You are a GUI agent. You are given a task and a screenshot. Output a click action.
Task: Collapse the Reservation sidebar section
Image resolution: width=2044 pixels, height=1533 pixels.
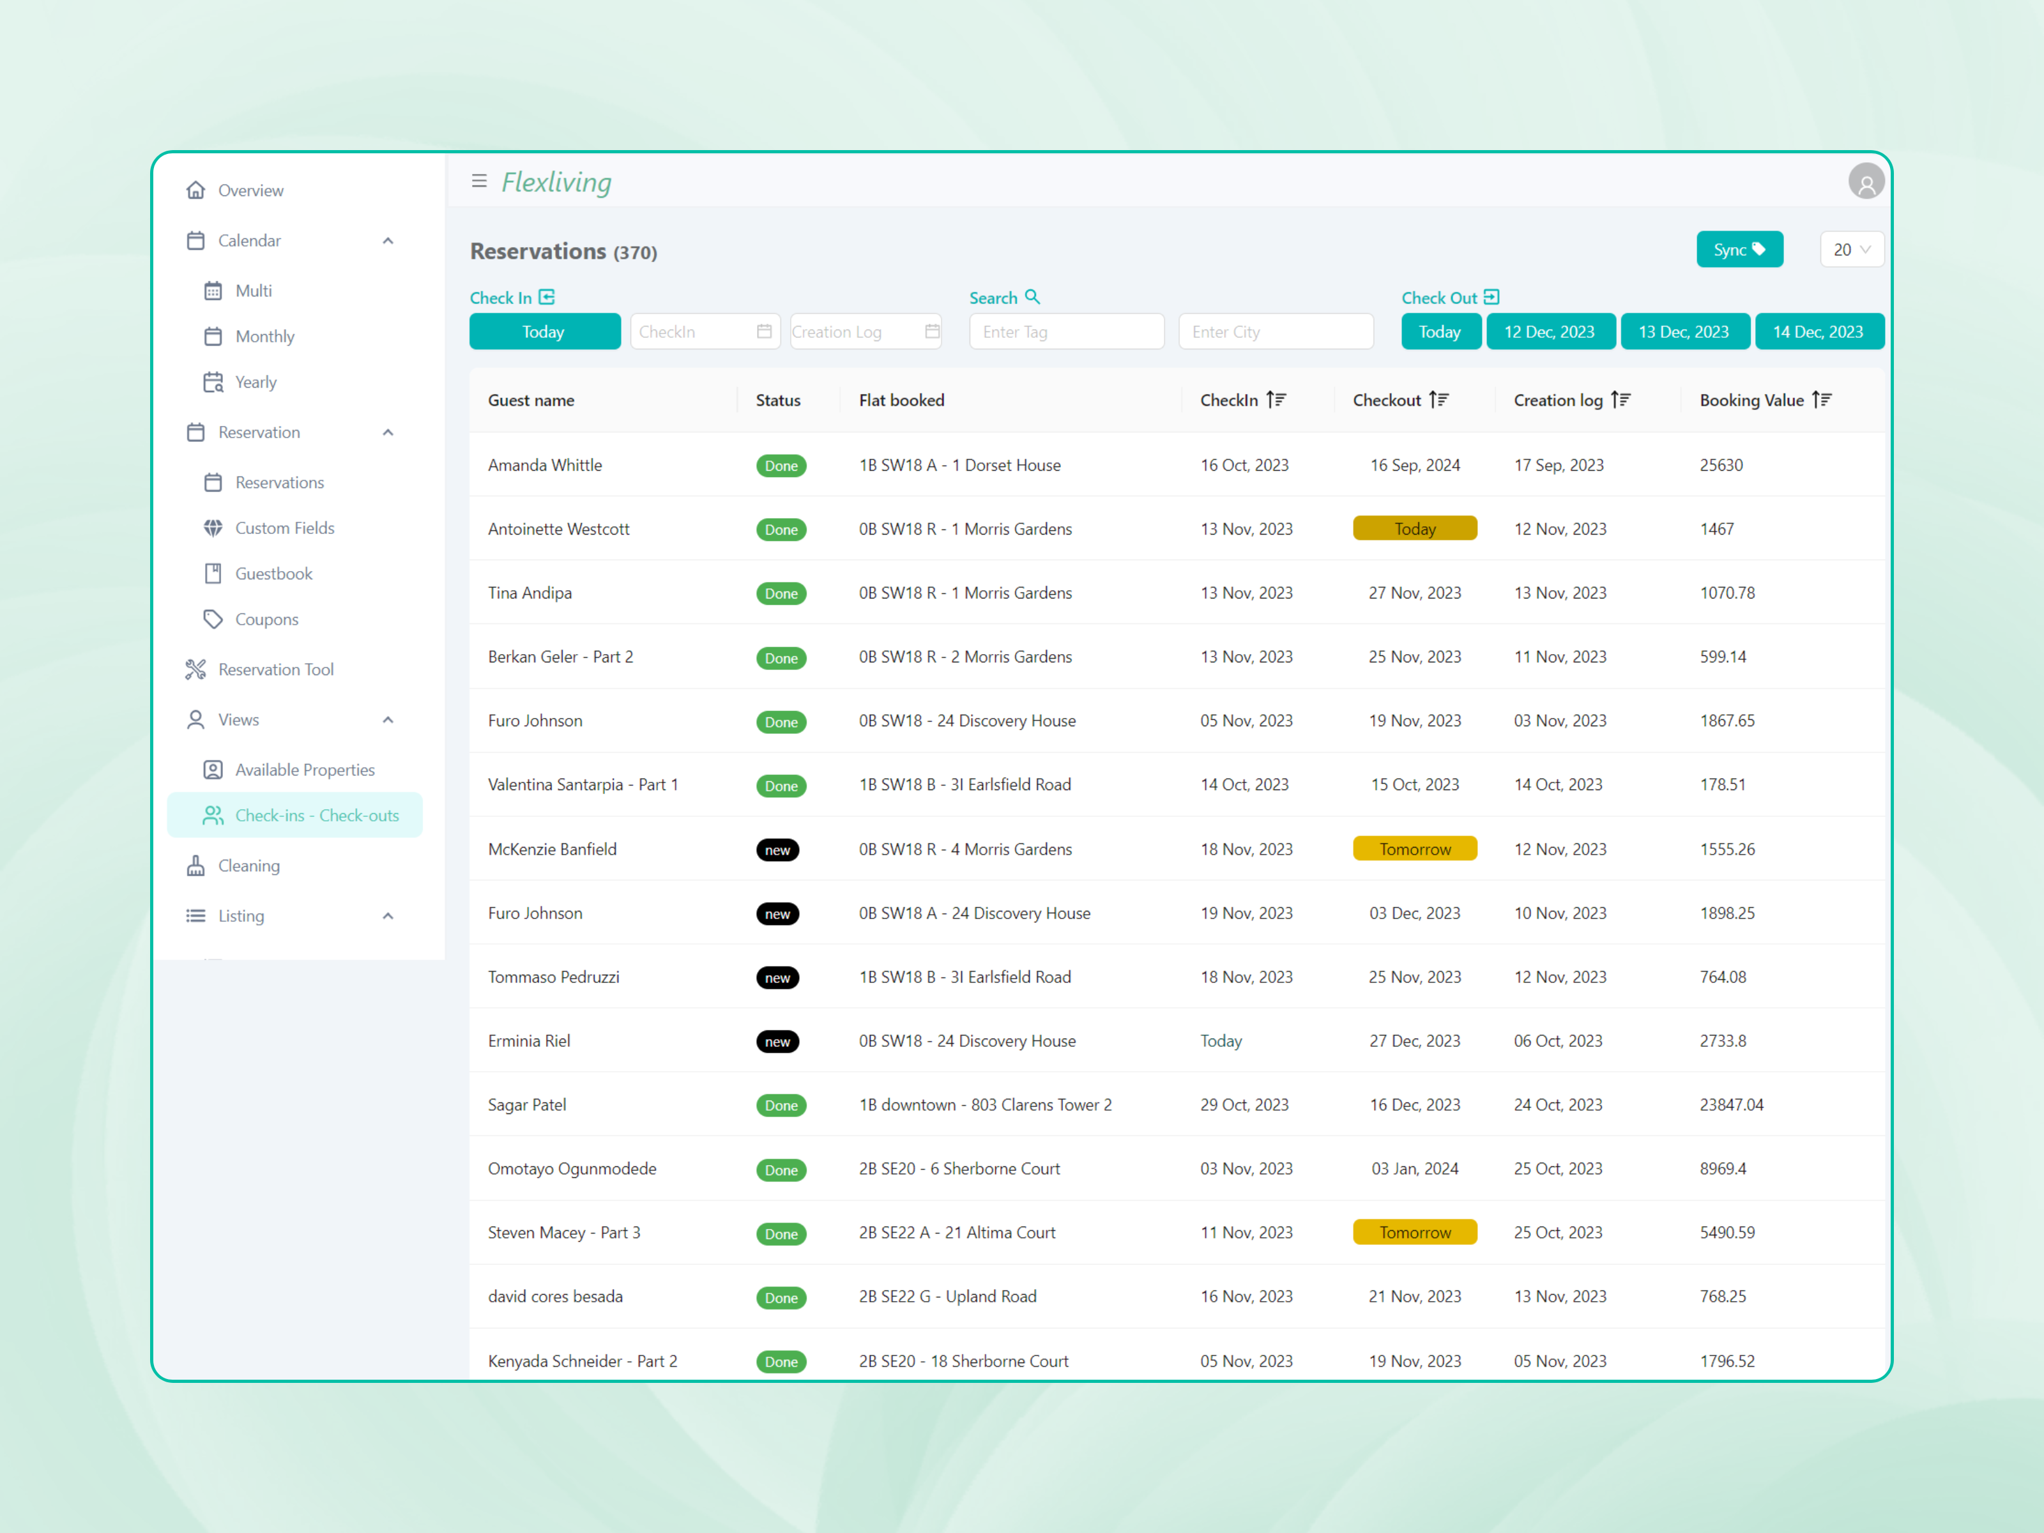click(388, 432)
